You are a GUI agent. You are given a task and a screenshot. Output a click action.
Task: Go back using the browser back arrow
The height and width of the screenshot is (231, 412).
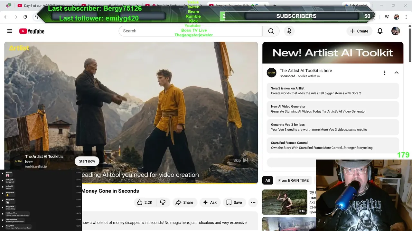click(6, 17)
